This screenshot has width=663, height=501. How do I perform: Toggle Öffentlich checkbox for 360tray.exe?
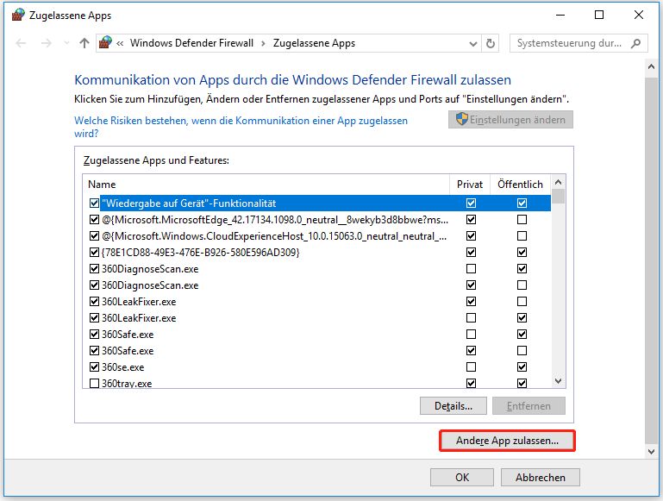click(522, 383)
